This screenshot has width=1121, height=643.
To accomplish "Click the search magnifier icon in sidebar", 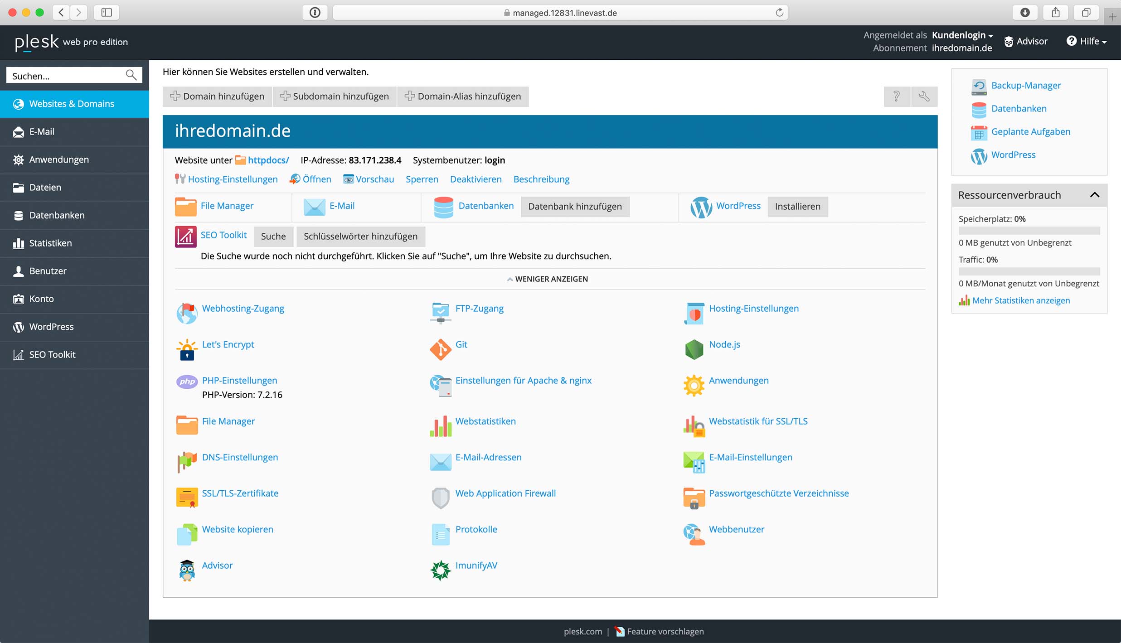I will pos(131,75).
